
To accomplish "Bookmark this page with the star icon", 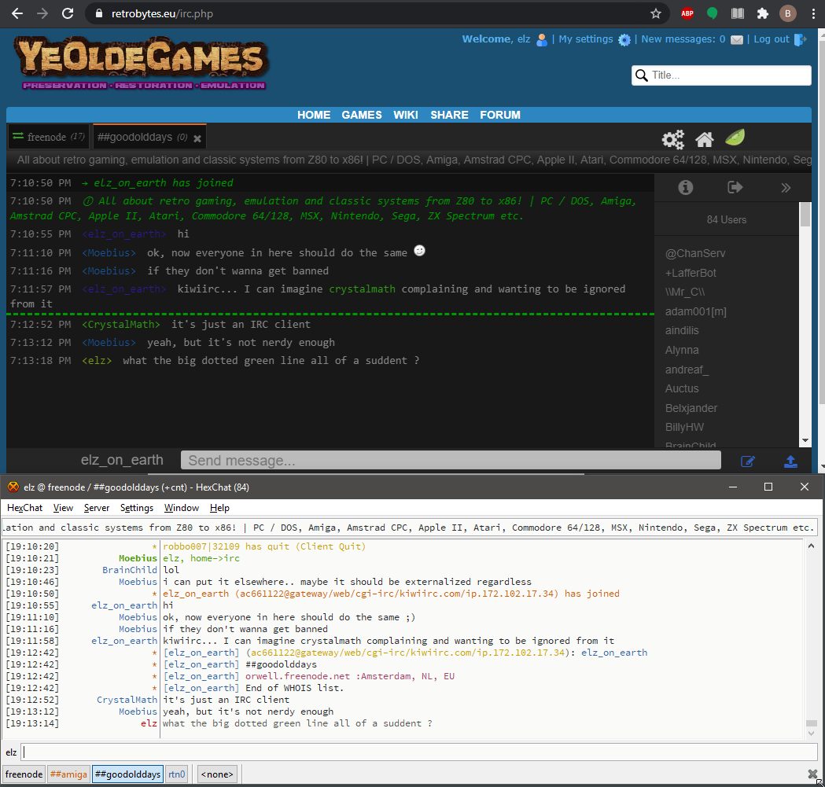I will (x=656, y=13).
